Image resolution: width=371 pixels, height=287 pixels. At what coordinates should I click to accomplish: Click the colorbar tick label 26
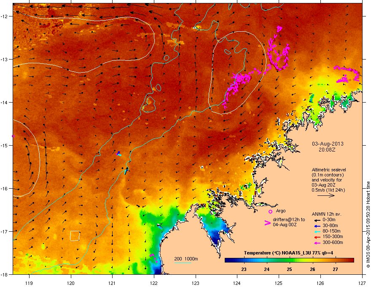pos(312,269)
